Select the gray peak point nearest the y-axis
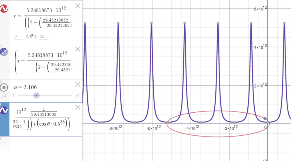 (x=251, y=23)
